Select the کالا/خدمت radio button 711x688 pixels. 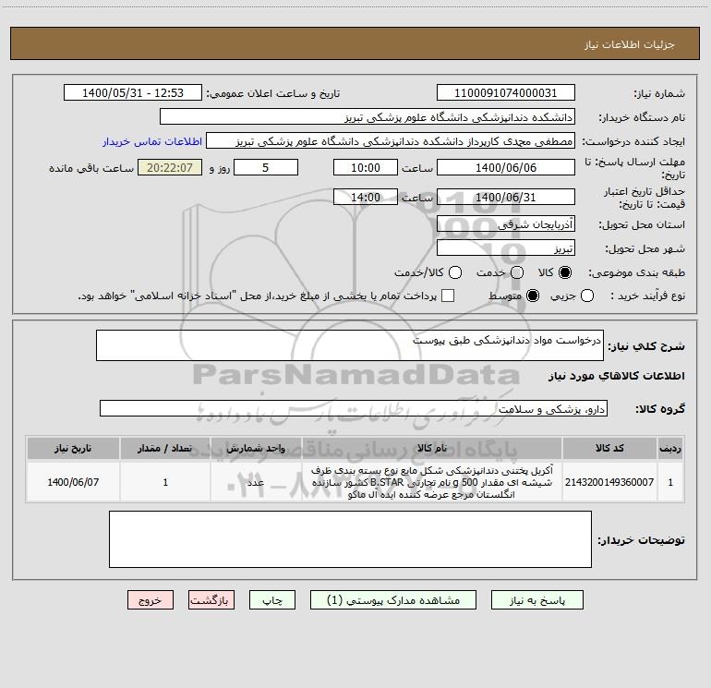455,272
